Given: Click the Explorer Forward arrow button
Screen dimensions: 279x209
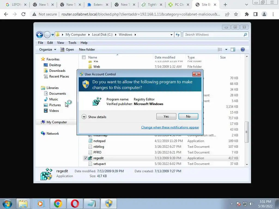Looking at the screenshot, I should (47, 35).
